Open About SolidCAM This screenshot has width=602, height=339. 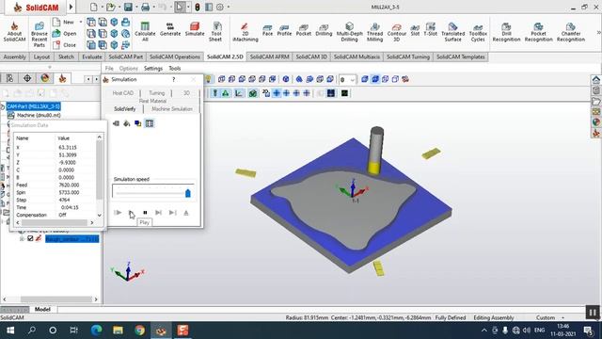click(x=14, y=32)
